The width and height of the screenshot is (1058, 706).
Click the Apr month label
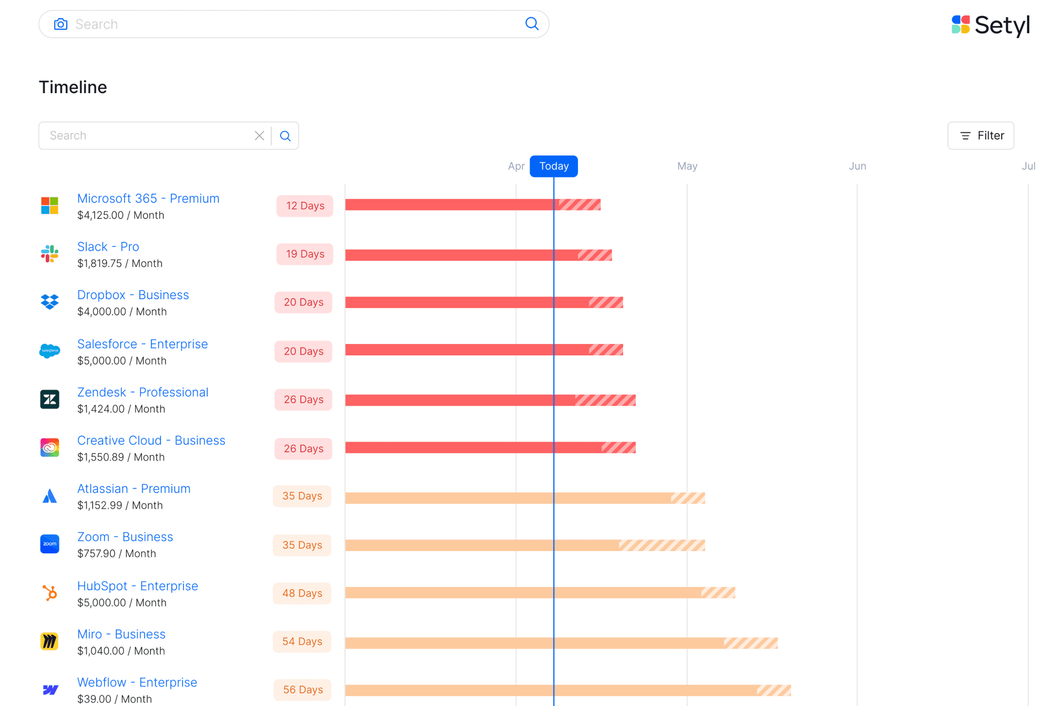tap(516, 166)
